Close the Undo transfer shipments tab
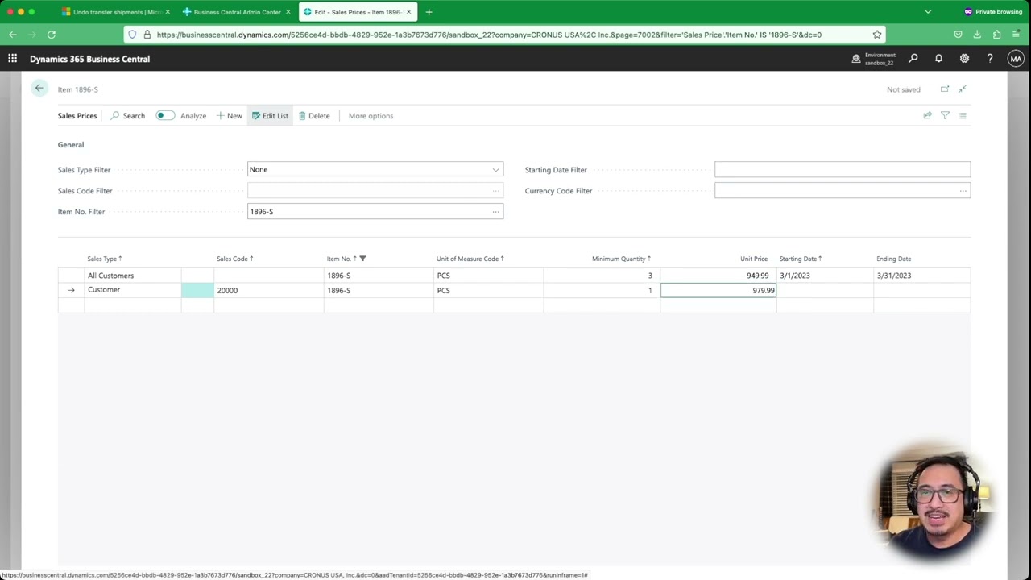This screenshot has width=1031, height=580. pyautogui.click(x=168, y=12)
